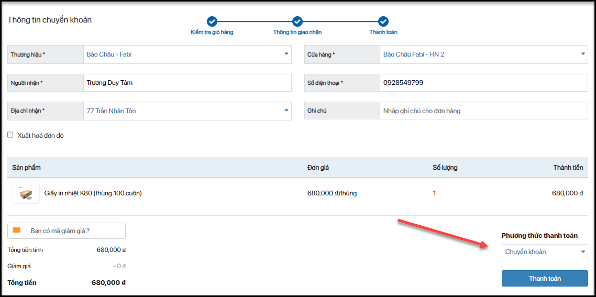Image resolution: width=596 pixels, height=297 pixels.
Task: Click the discount code input field
Action: [x=73, y=231]
